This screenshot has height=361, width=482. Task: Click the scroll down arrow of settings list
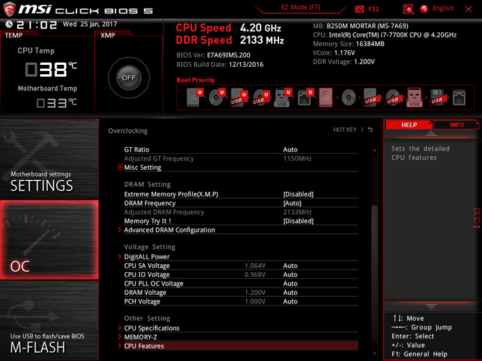coord(374,354)
